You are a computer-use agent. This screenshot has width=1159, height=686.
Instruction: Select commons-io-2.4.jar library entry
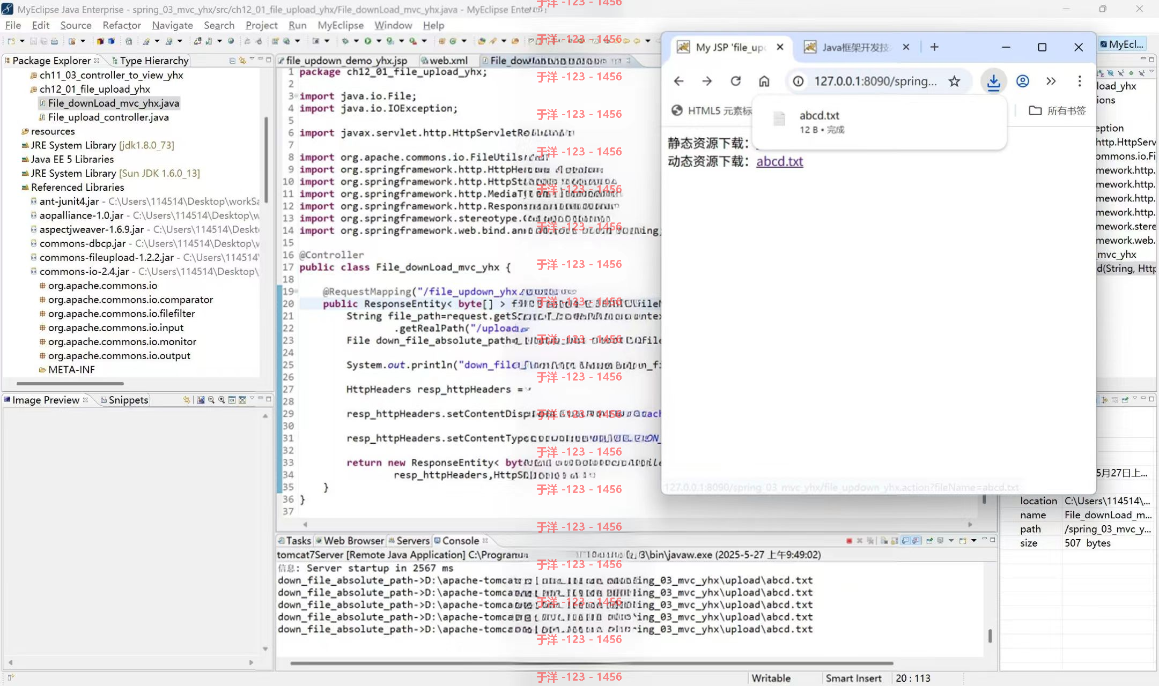84,271
